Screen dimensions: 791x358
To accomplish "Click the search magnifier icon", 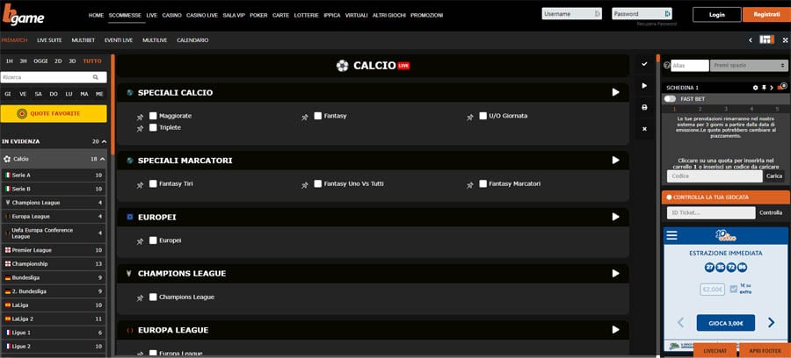I will (95, 77).
